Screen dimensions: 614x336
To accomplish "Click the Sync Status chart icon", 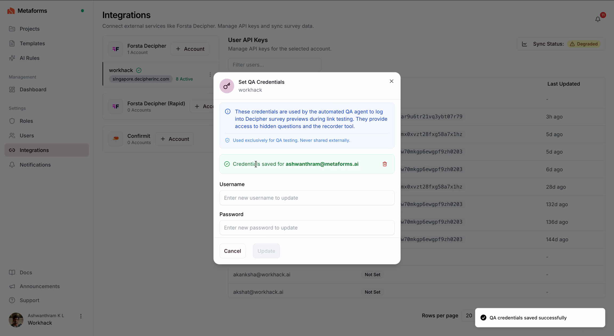I will (x=524, y=44).
